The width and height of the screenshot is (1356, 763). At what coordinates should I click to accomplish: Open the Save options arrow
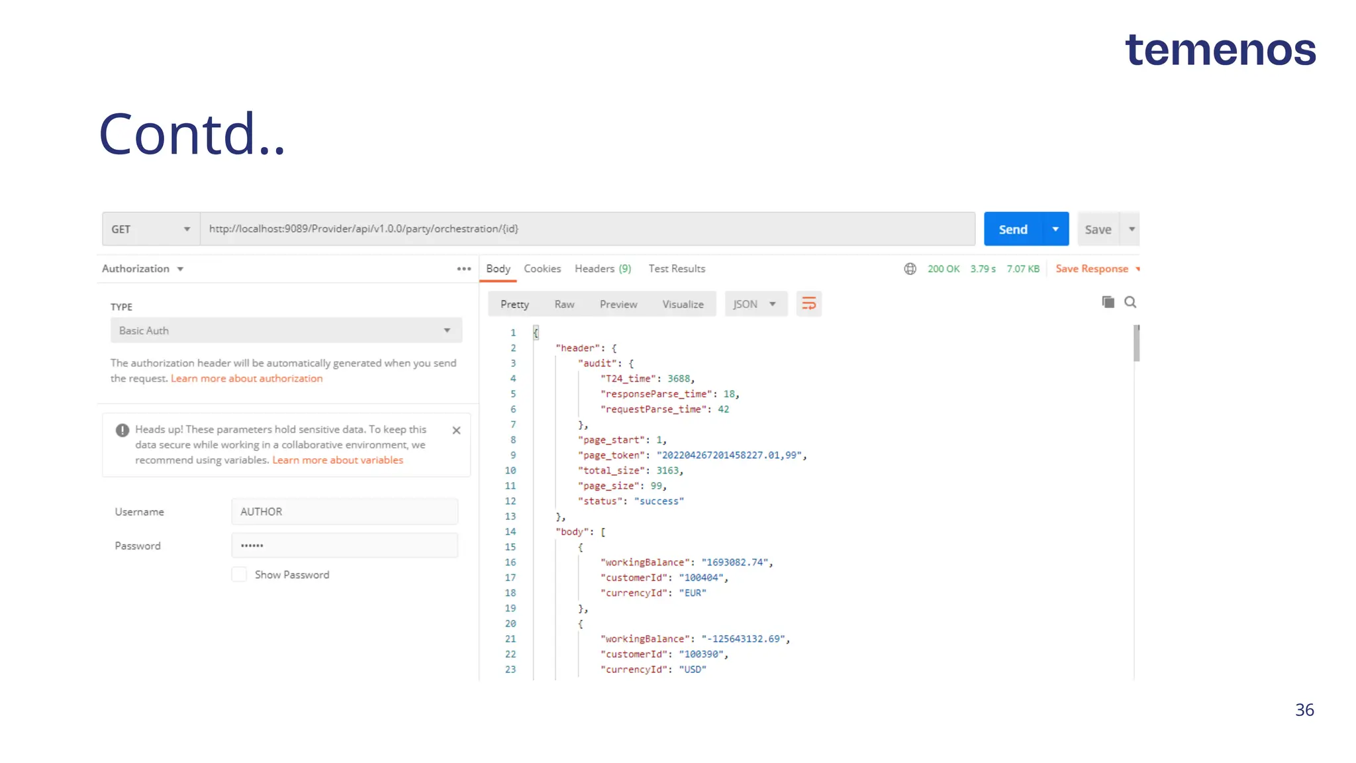tap(1132, 229)
